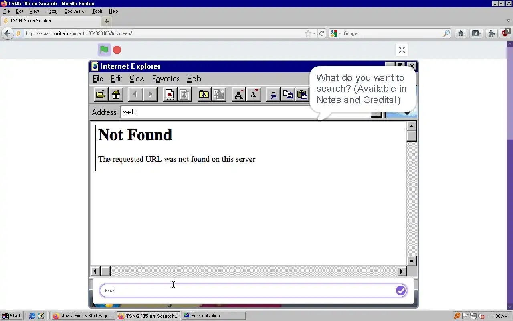513x321 pixels.
Task: Bookmark this page with the star icon
Action: (x=308, y=33)
